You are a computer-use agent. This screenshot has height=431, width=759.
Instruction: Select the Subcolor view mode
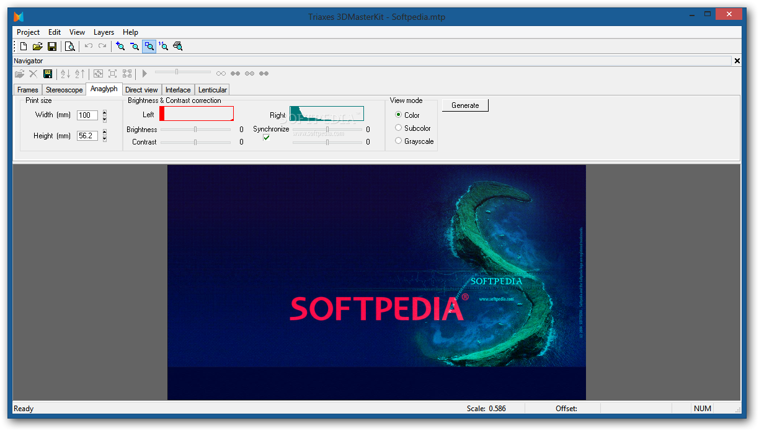click(x=399, y=128)
